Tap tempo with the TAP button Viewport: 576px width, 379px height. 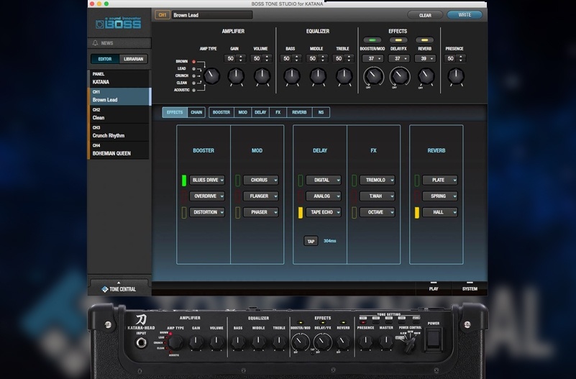pyautogui.click(x=311, y=242)
